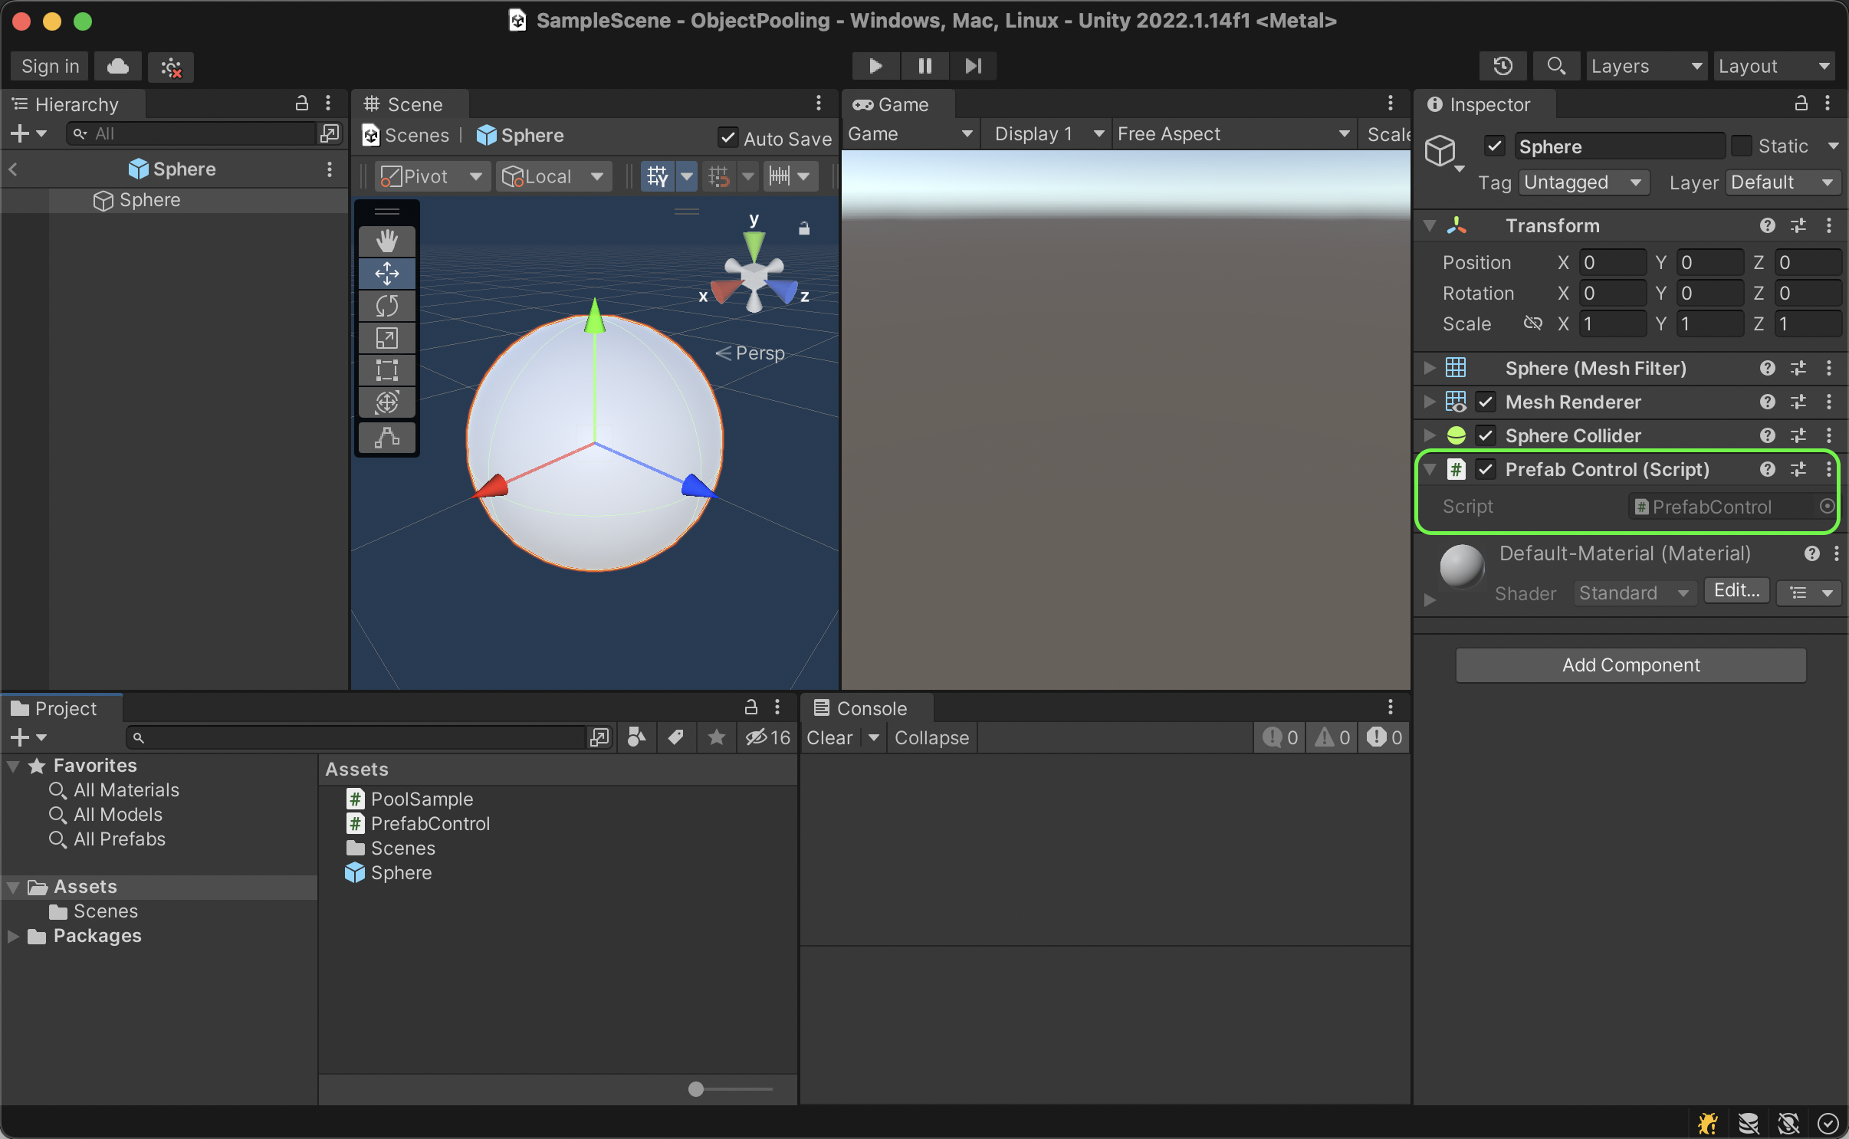The image size is (1849, 1139).
Task: Toggle the Auto Save checkbox
Action: (x=727, y=137)
